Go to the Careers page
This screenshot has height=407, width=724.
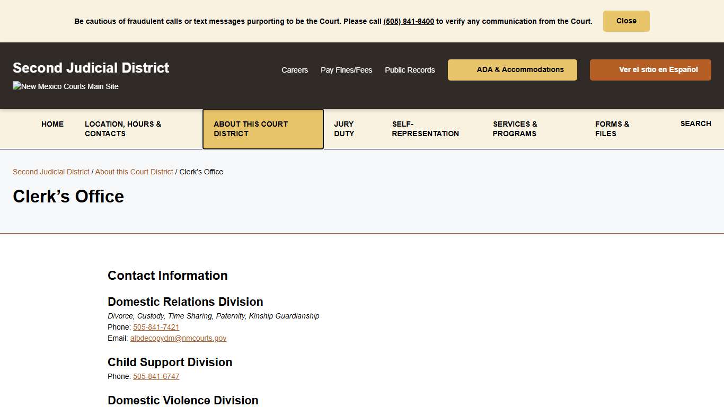(x=295, y=70)
